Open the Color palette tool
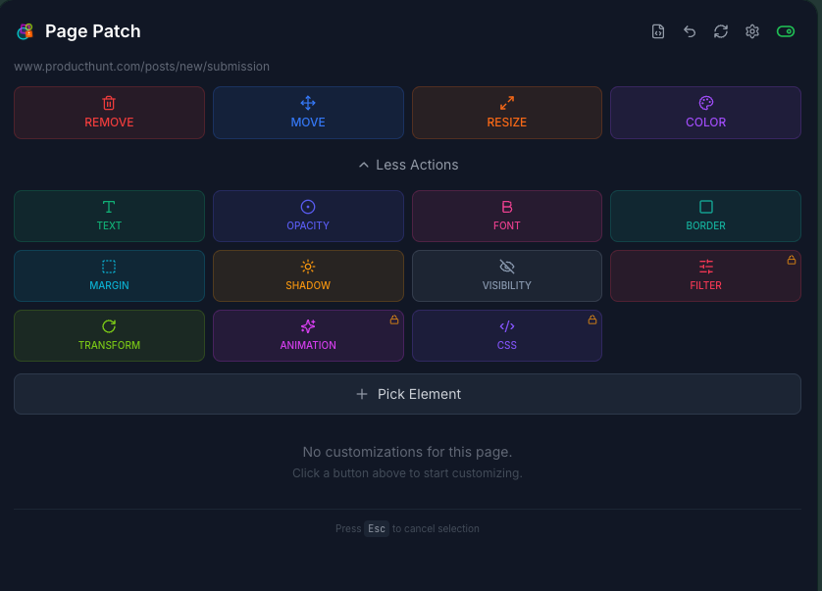Image resolution: width=822 pixels, height=591 pixels. [705, 102]
